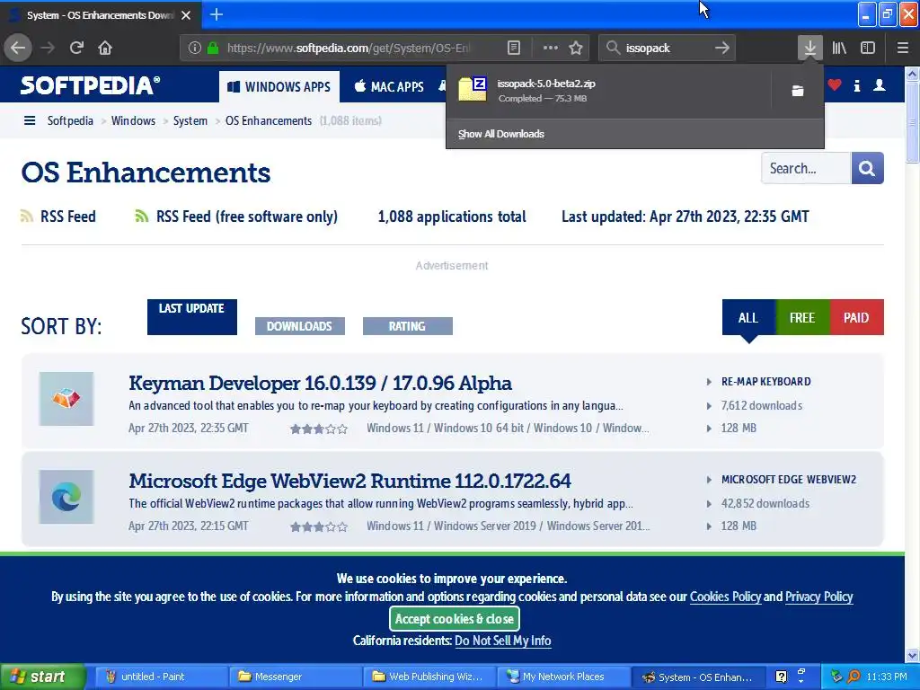The image size is (920, 690).
Task: Click Do Not Sell My Info
Action: (x=503, y=641)
